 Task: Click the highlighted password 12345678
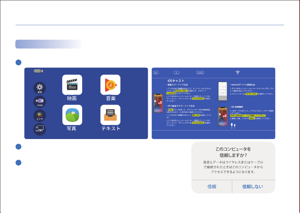171,93
